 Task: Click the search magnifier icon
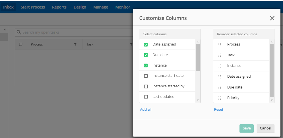pos(19,32)
